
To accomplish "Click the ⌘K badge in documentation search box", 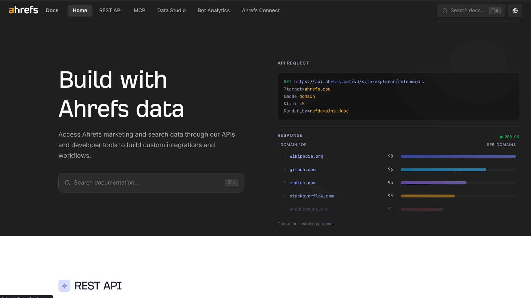I will (231, 182).
